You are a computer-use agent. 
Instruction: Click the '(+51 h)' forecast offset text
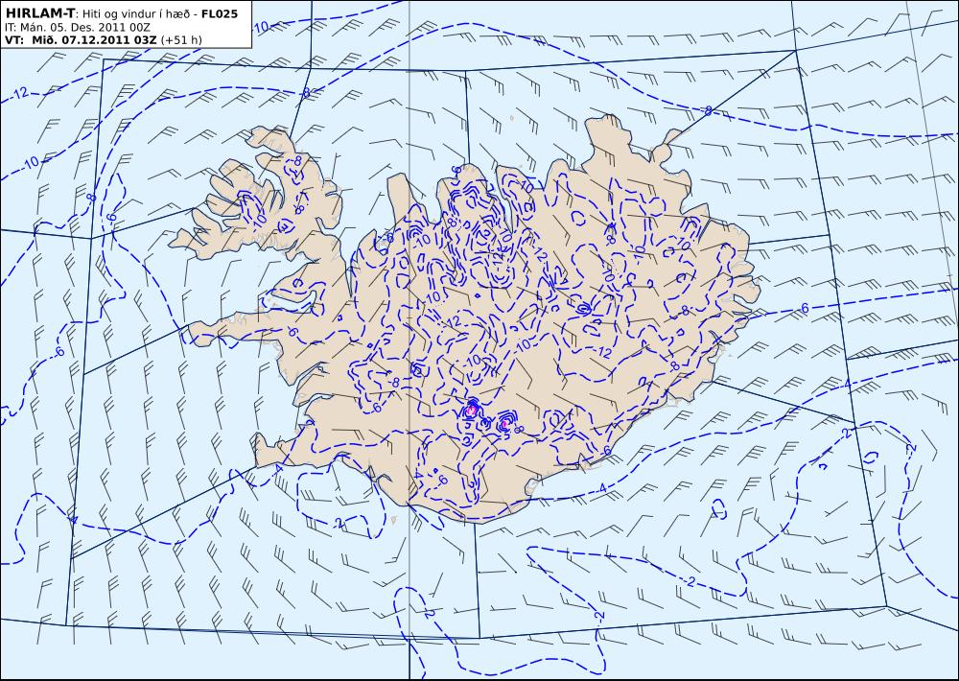click(x=181, y=40)
